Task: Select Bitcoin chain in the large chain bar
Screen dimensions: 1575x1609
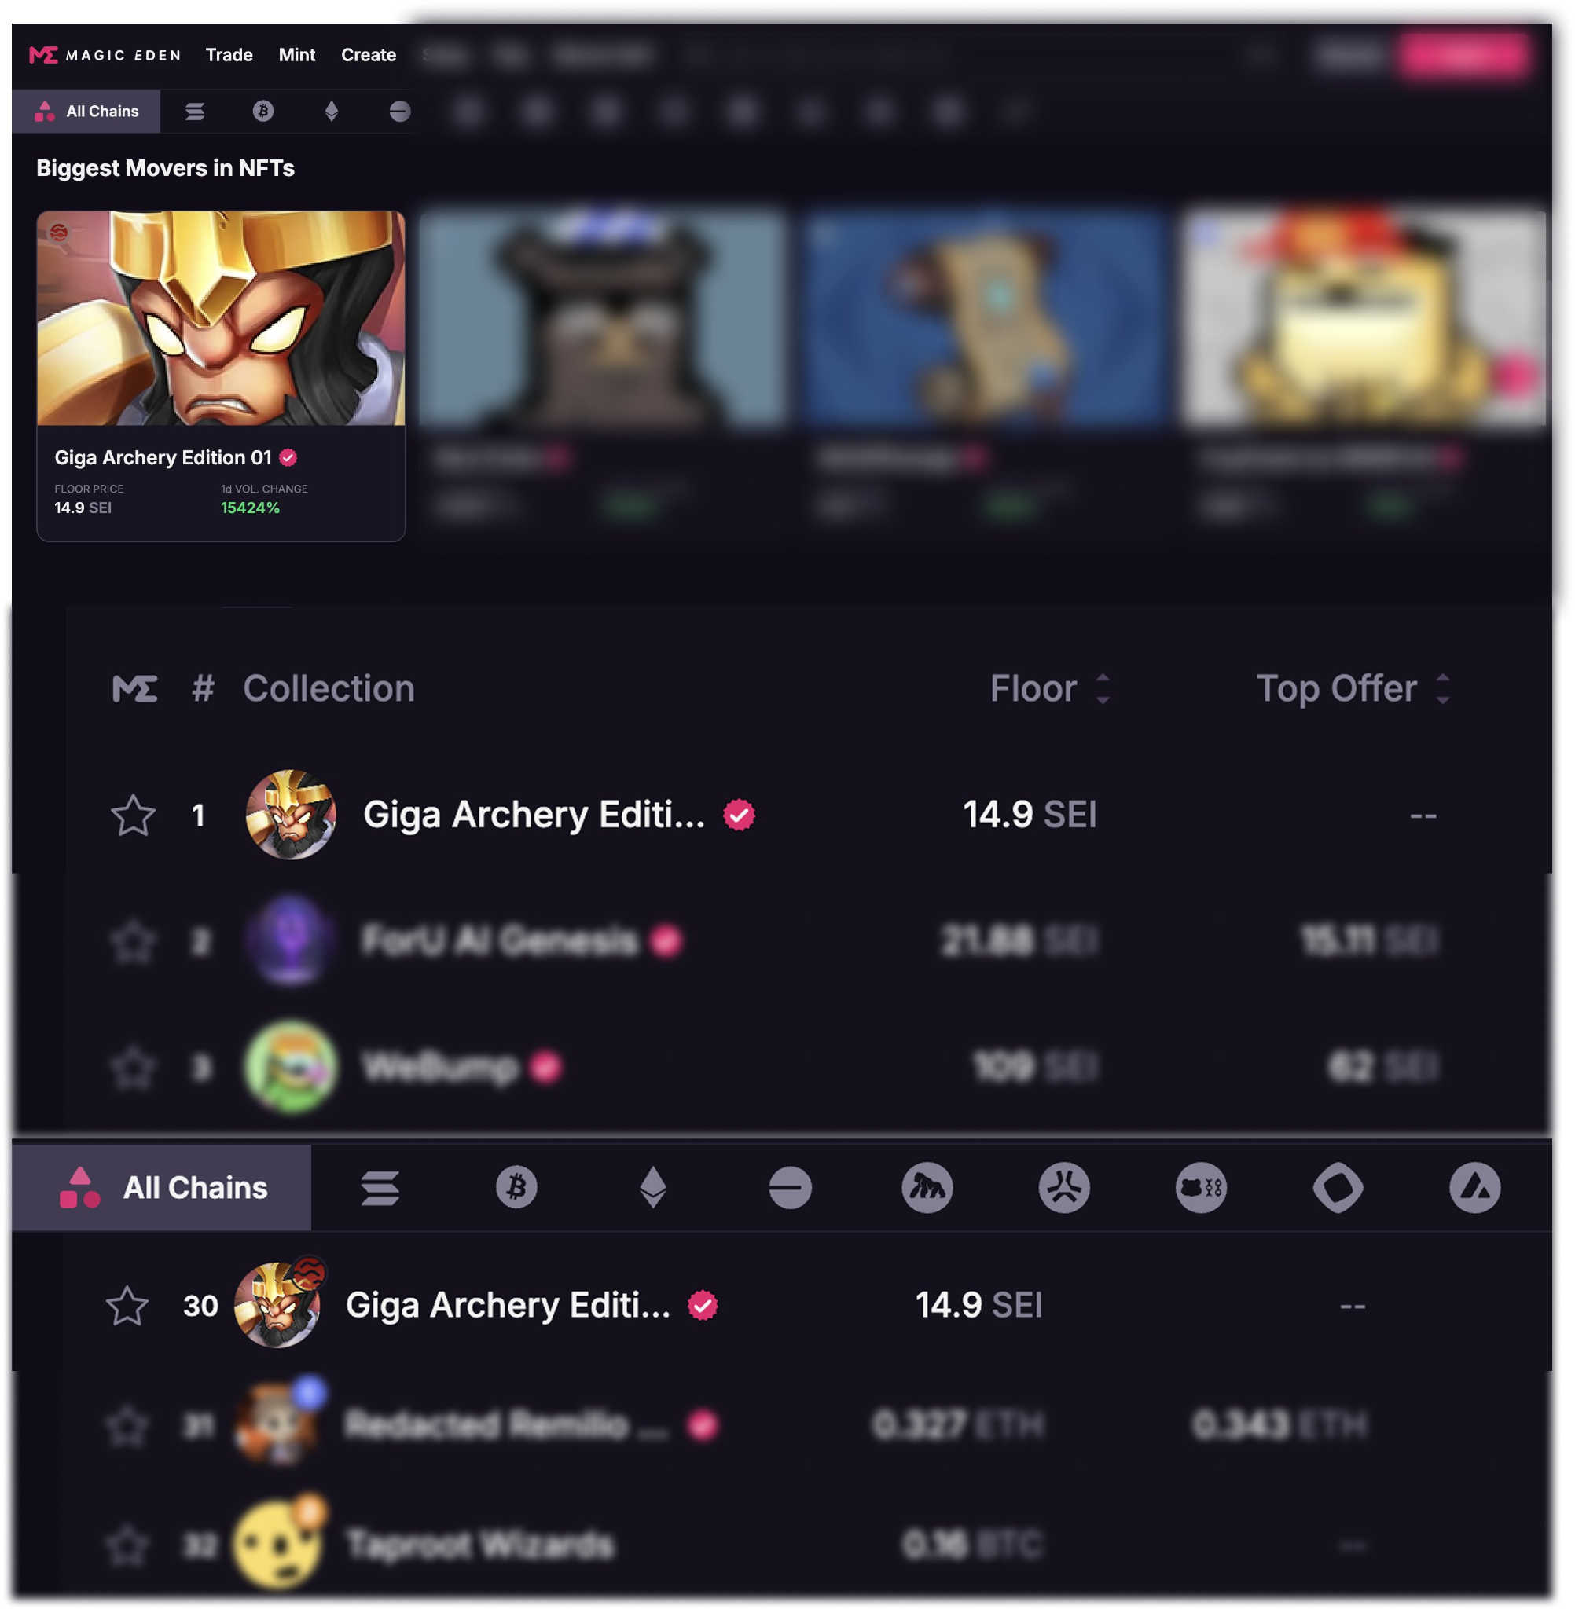Action: (x=517, y=1187)
